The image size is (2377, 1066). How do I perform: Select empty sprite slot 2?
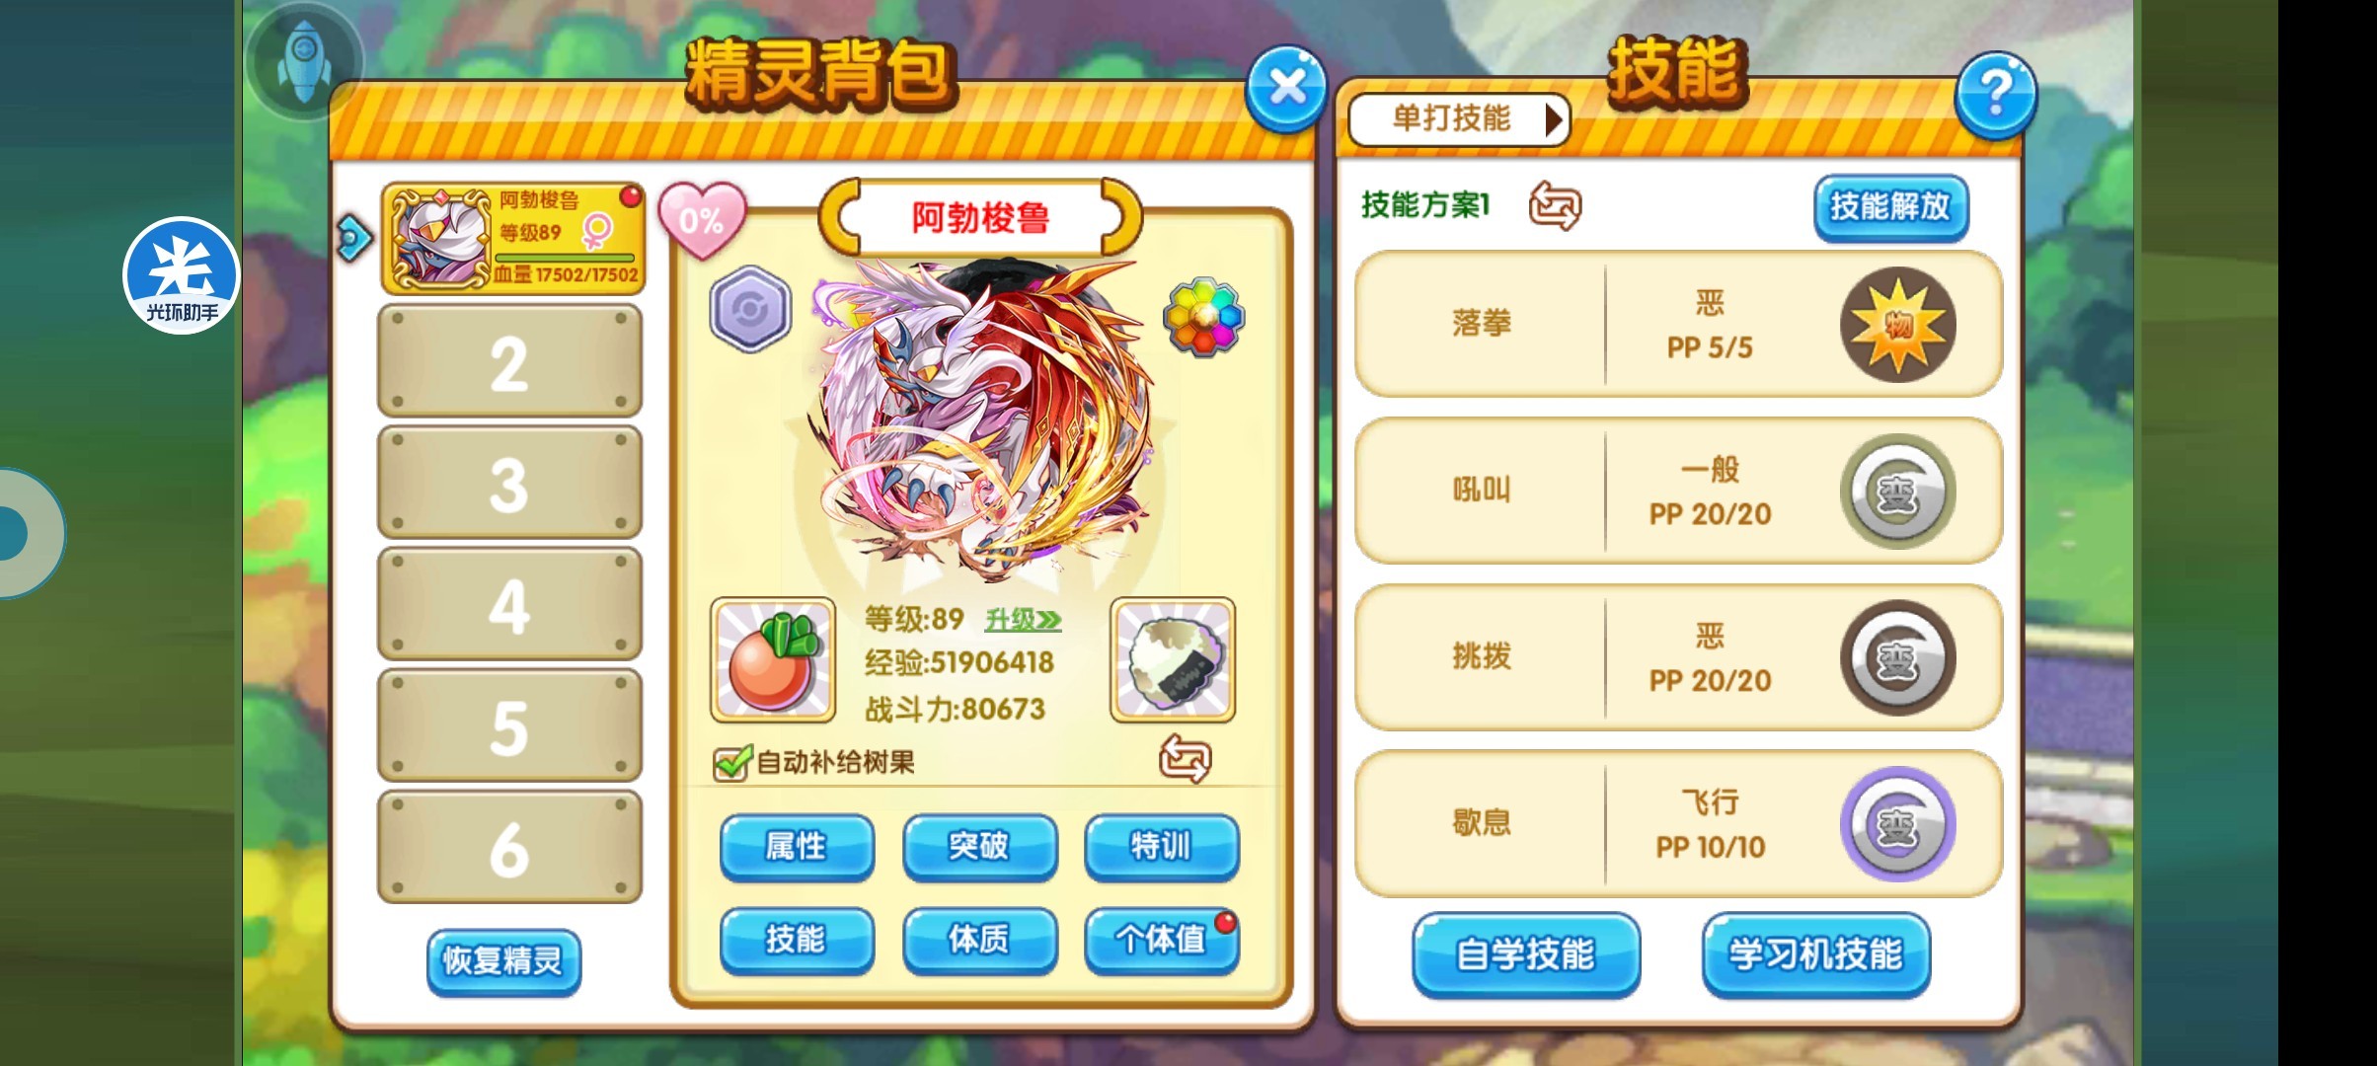510,361
